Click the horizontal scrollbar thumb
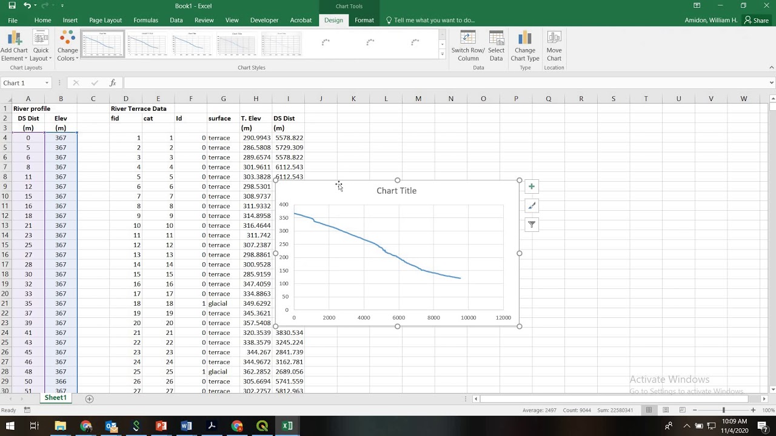This screenshot has height=436, width=776. [614, 398]
